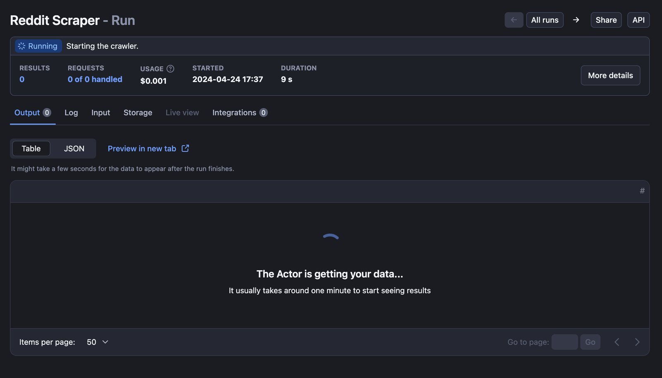Go to the next results page chevron
The width and height of the screenshot is (662, 378).
(x=637, y=342)
